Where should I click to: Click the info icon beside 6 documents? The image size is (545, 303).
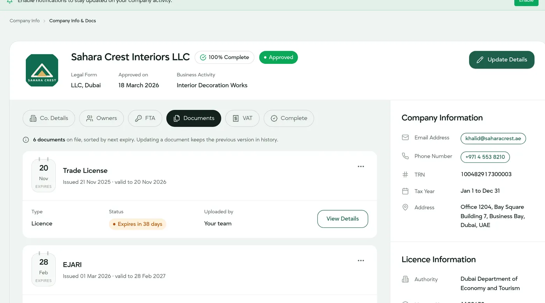(26, 140)
